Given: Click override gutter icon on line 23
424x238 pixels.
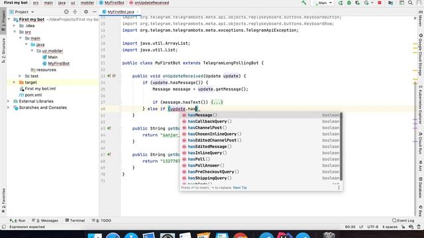Looking at the screenshot, I should tap(109, 76).
